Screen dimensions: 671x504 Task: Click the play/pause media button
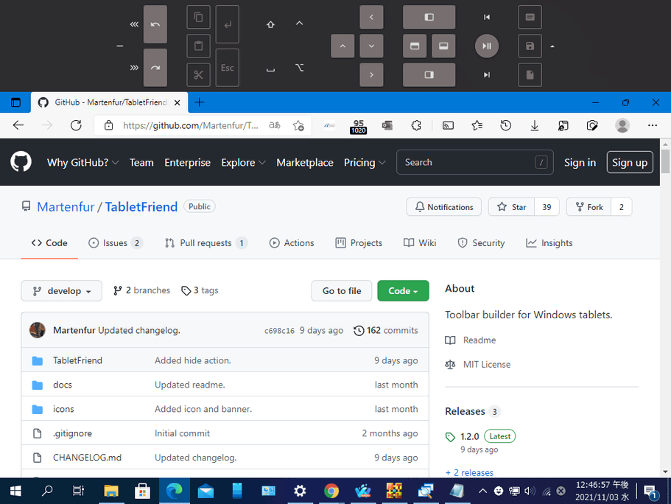coord(487,46)
